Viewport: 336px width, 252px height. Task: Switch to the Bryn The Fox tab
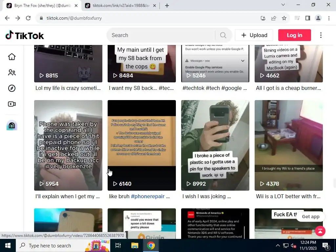click(42, 6)
